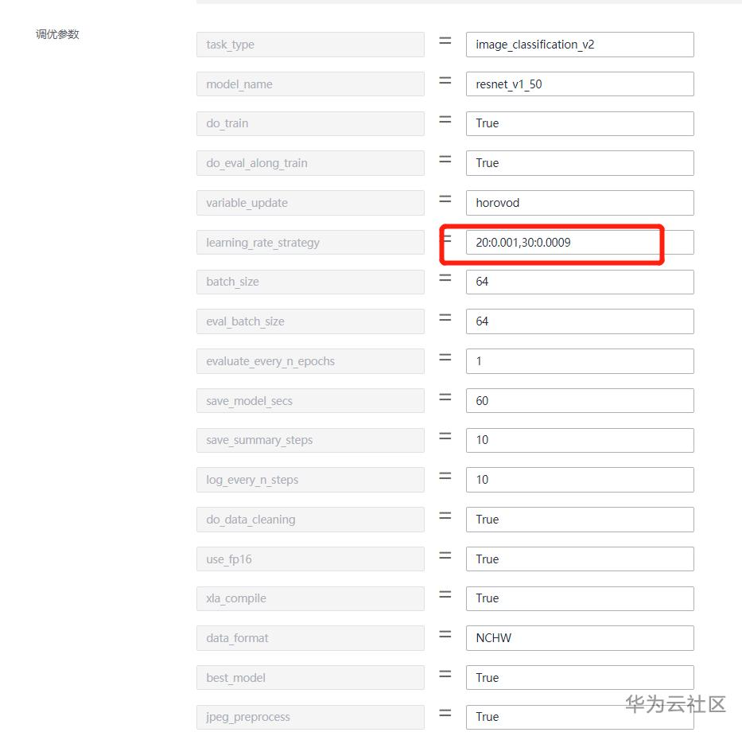Click the variable_update value horovod
This screenshot has width=742, height=736.
tap(579, 203)
